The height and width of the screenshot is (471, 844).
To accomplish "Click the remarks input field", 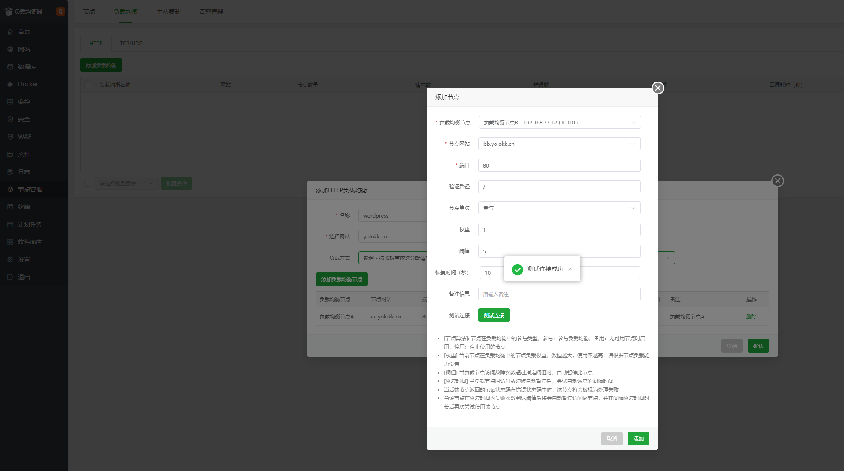I will 559,294.
